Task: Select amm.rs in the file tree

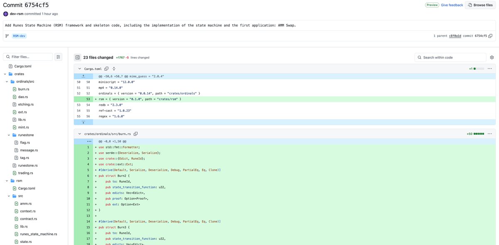Action: pyautogui.click(x=26, y=203)
